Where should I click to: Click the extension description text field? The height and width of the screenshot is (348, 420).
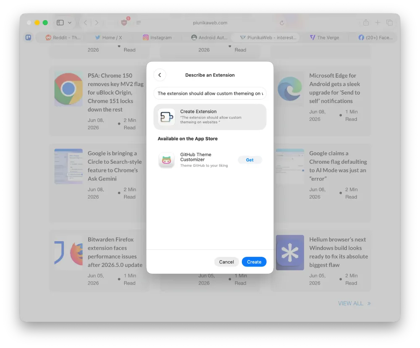click(210, 94)
